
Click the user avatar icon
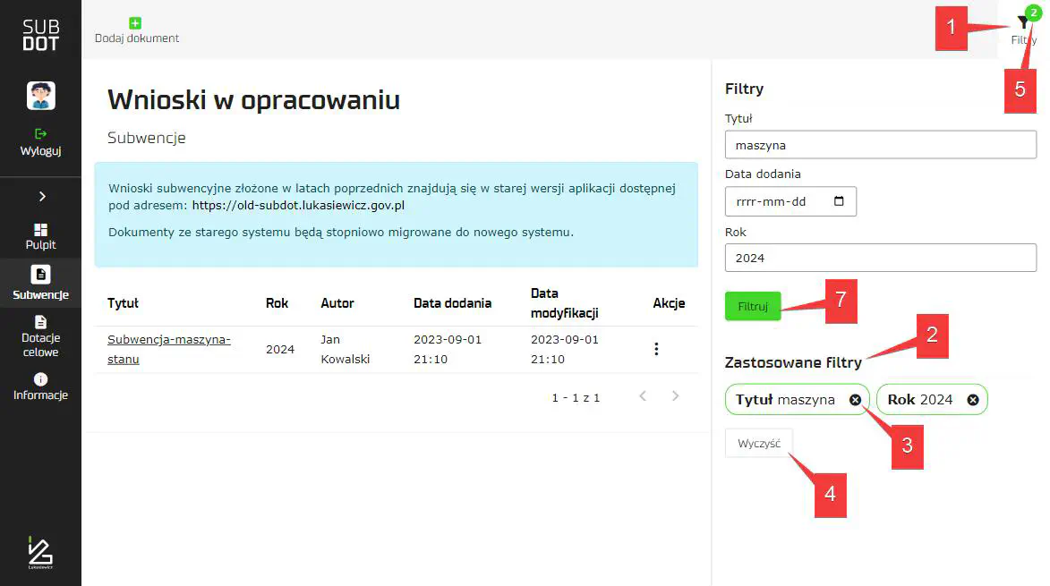[41, 95]
